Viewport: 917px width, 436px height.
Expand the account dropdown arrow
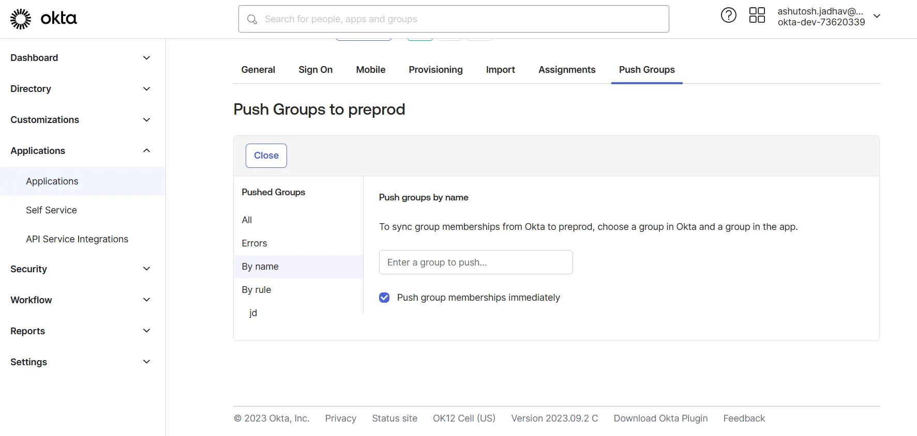877,16
